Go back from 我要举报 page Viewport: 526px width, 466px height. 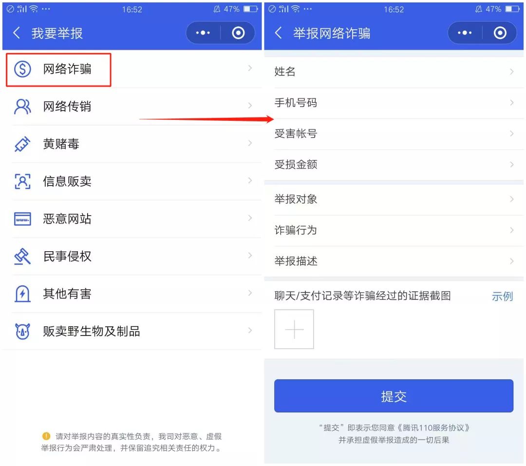(x=17, y=33)
